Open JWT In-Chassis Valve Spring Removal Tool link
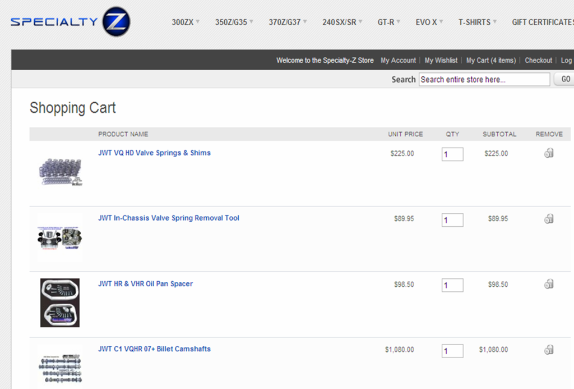Screen dimensions: 574x389 pyautogui.click(x=169, y=218)
